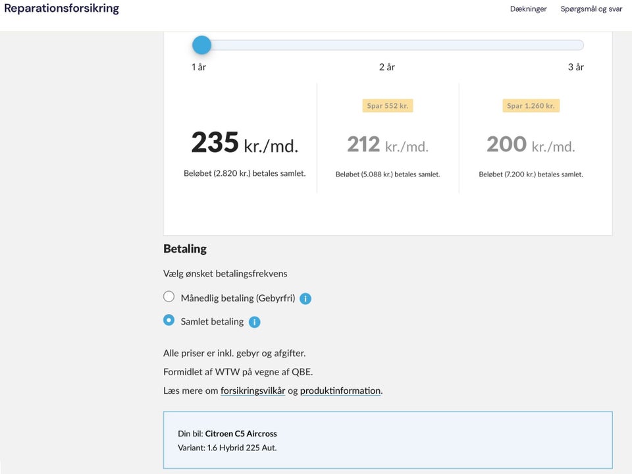Open the produktinformation link

[x=340, y=390]
